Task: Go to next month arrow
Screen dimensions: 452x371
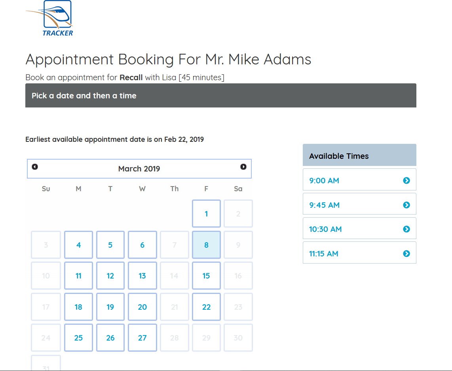Action: pos(243,167)
